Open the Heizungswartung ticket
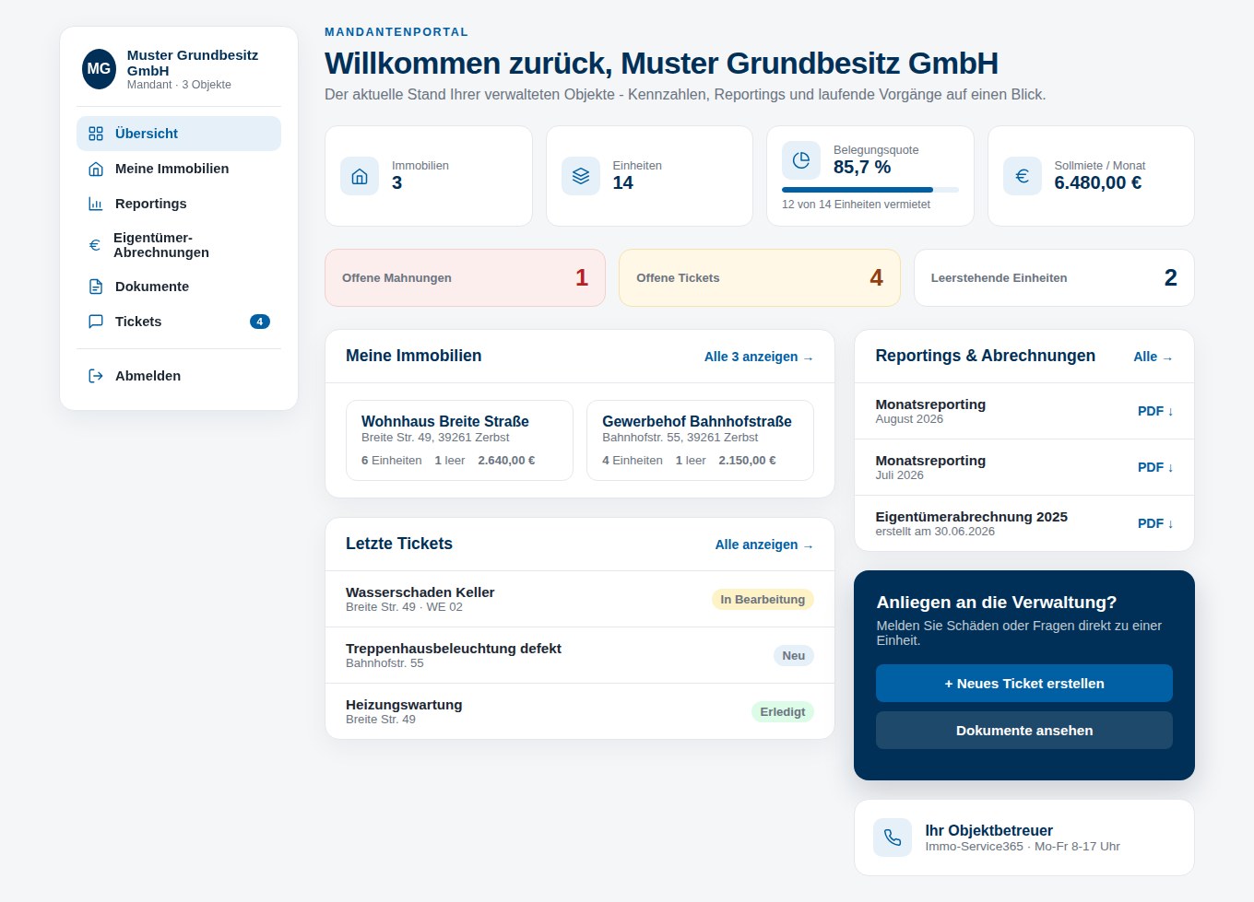Image resolution: width=1254 pixels, height=902 pixels. [580, 711]
